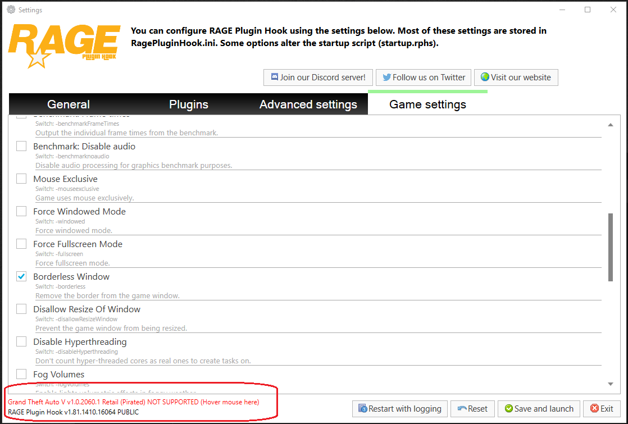Viewport: 628px width, 424px height.
Task: Click the Discord icon on Join button
Action: (x=274, y=77)
